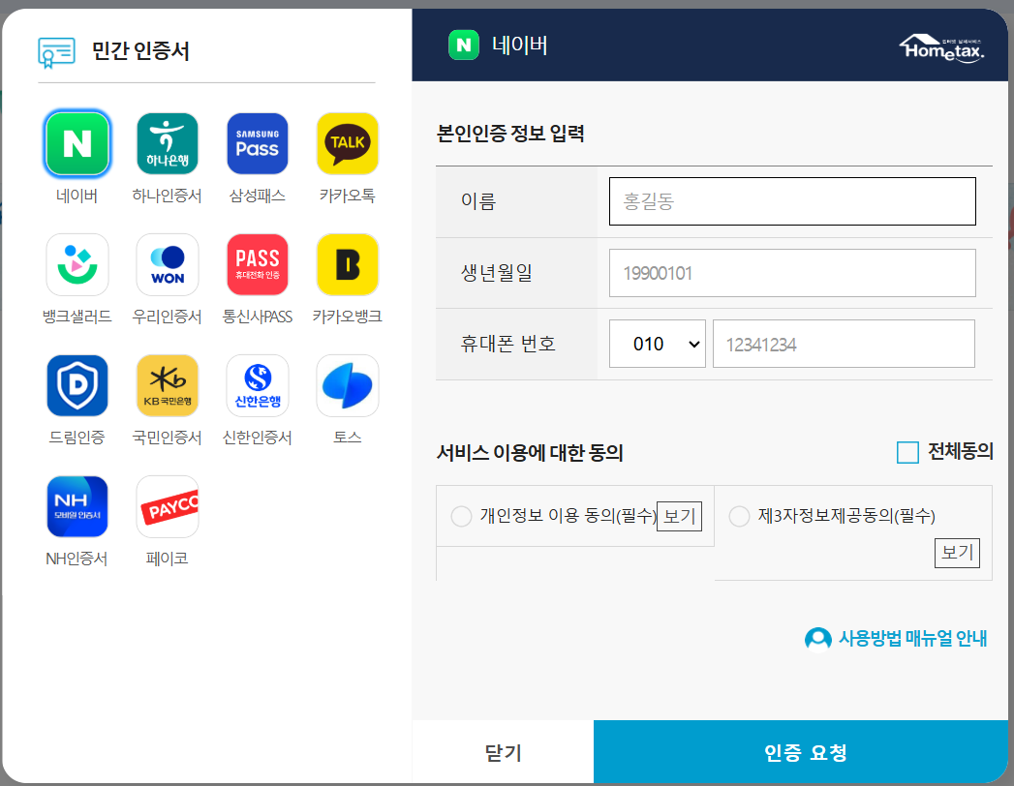Click the 토스 label

(x=348, y=438)
